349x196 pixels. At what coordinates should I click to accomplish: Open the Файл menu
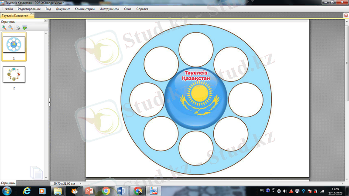9,9
